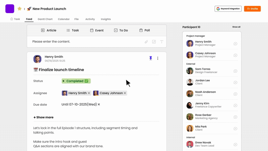Unpin the post using the pin icon
This screenshot has width=268, height=151.
click(151, 58)
